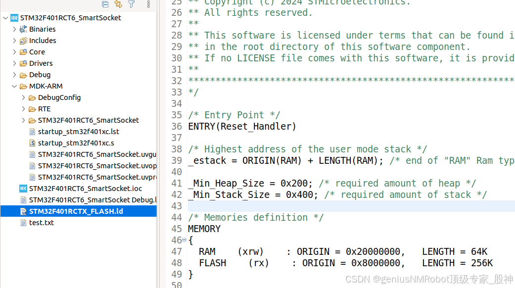Image resolution: width=515 pixels, height=288 pixels.
Task: Click the filter funnel icon
Action: click(131, 4)
